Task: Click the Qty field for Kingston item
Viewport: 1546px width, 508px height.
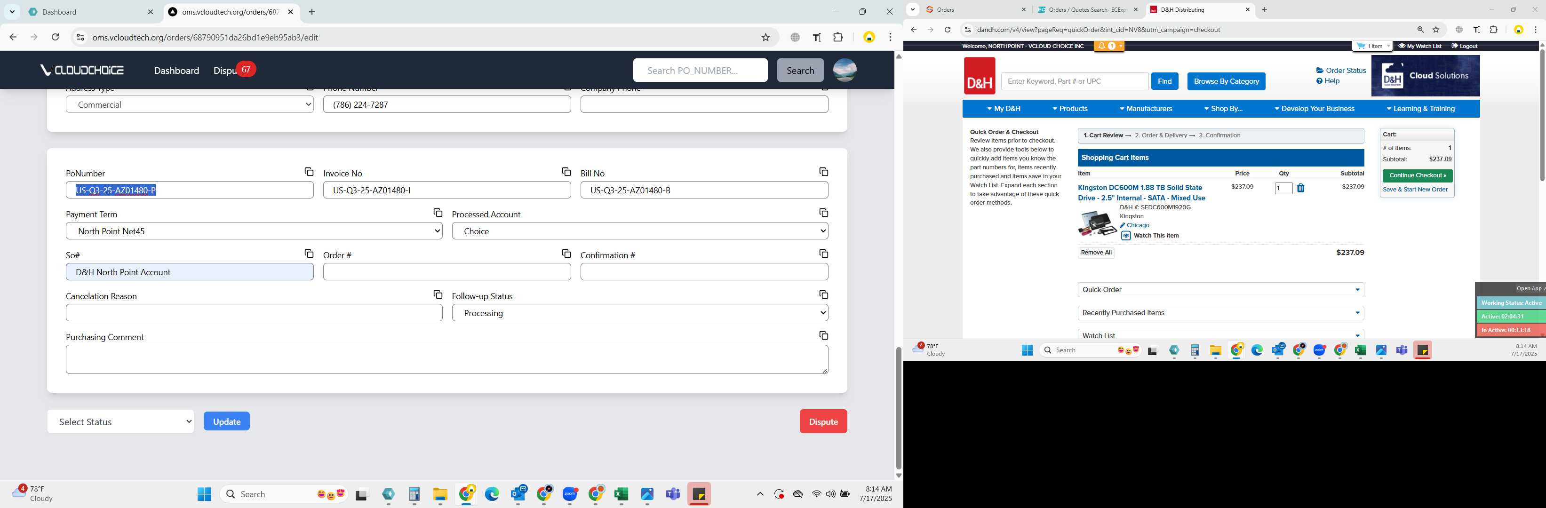Action: coord(1283,188)
